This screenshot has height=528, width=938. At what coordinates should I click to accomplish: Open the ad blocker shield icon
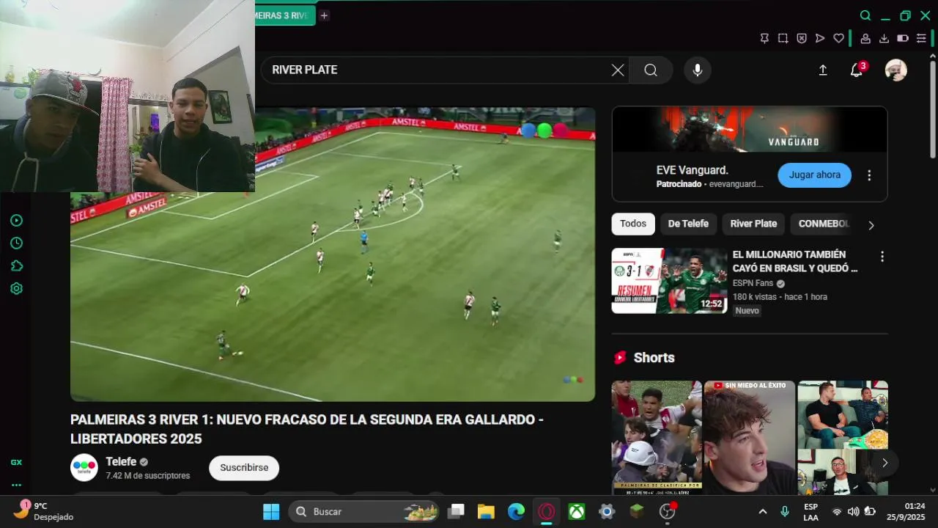click(x=802, y=38)
